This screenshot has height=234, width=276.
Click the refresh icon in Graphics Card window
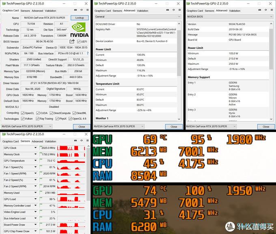coord(82,10)
